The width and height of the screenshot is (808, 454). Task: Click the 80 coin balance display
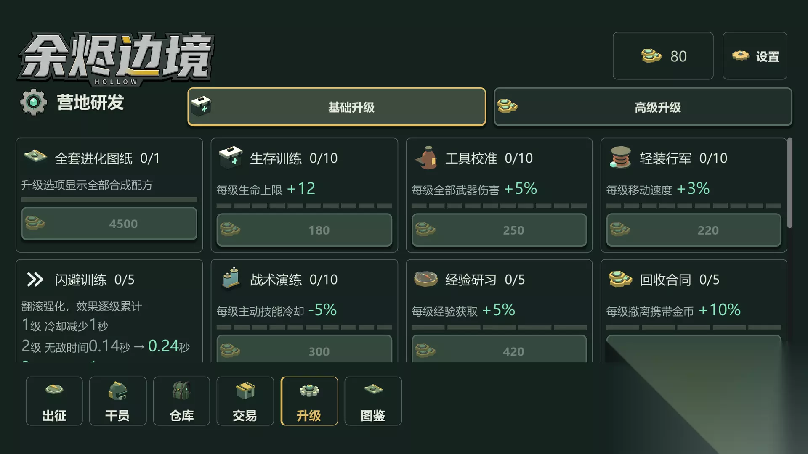tap(663, 56)
